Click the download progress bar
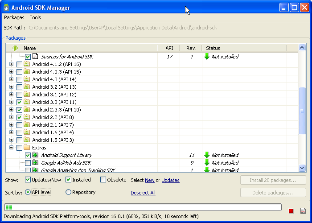The image size is (312, 223). tap(143, 207)
